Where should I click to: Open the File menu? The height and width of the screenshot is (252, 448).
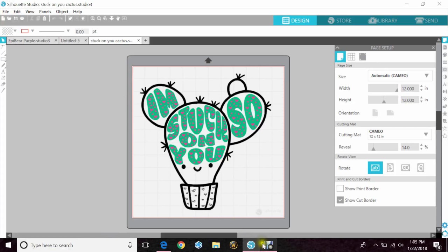pos(6,12)
